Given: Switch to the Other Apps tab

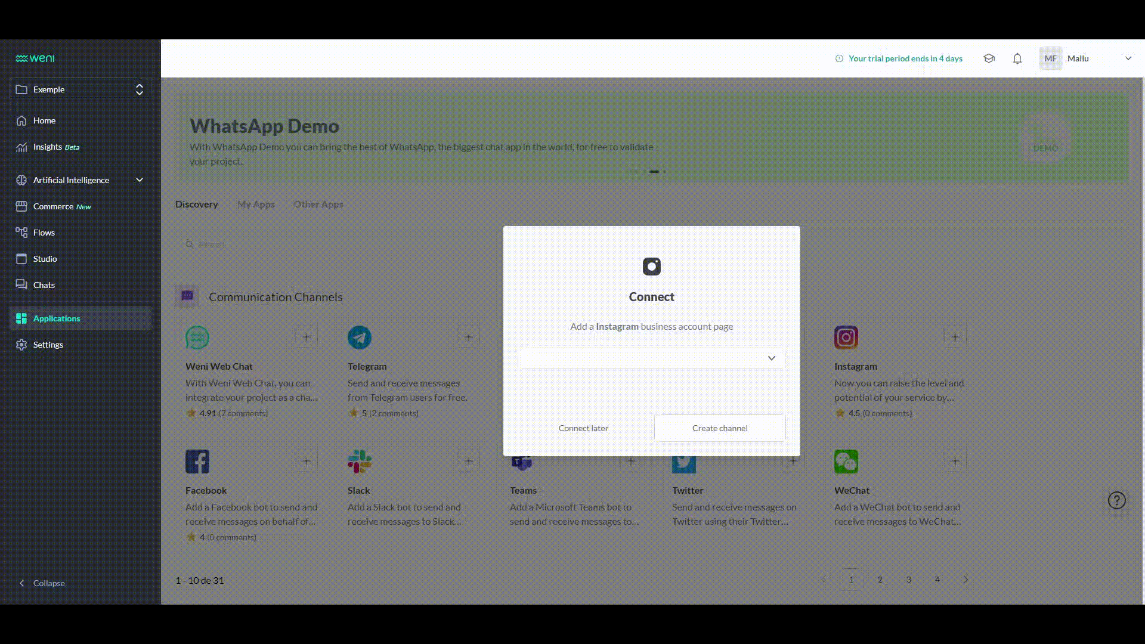Looking at the screenshot, I should (318, 204).
